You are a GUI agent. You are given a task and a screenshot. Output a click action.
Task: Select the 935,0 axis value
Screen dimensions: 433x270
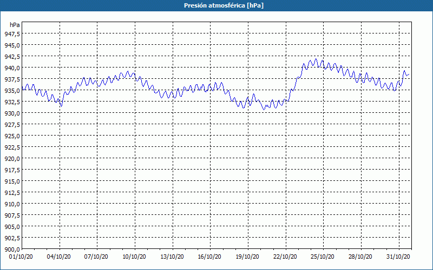click(x=12, y=90)
